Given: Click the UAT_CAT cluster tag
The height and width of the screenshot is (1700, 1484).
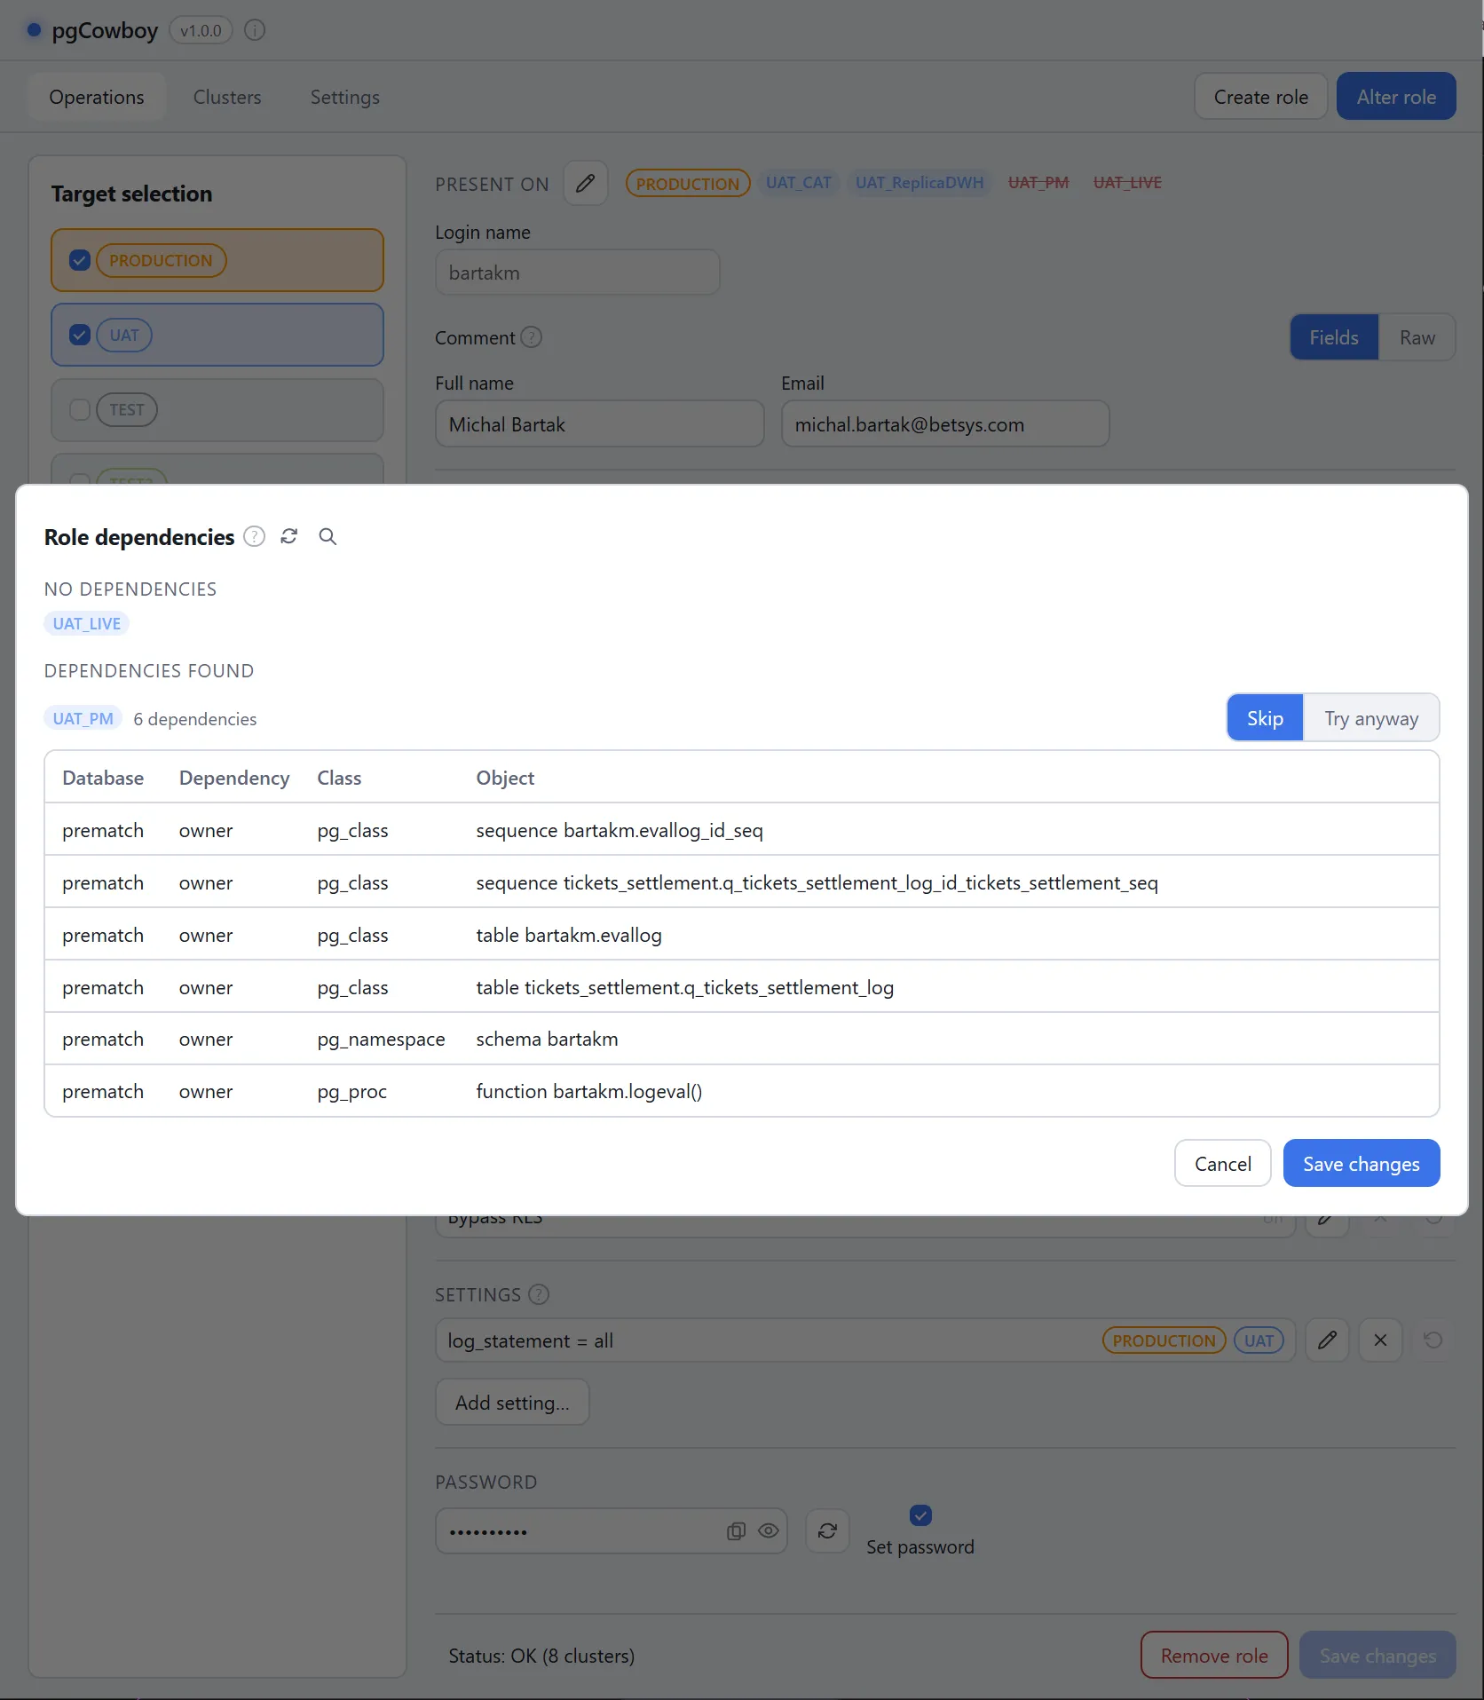Looking at the screenshot, I should 798,183.
